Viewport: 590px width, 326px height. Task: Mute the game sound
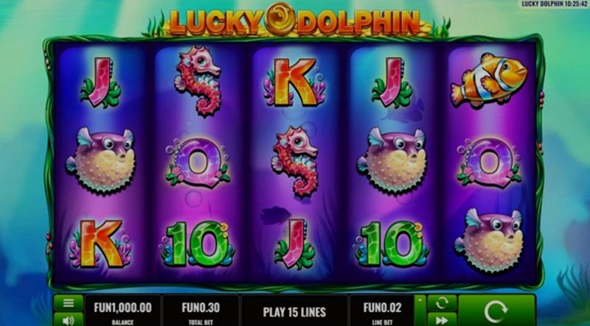click(x=69, y=320)
